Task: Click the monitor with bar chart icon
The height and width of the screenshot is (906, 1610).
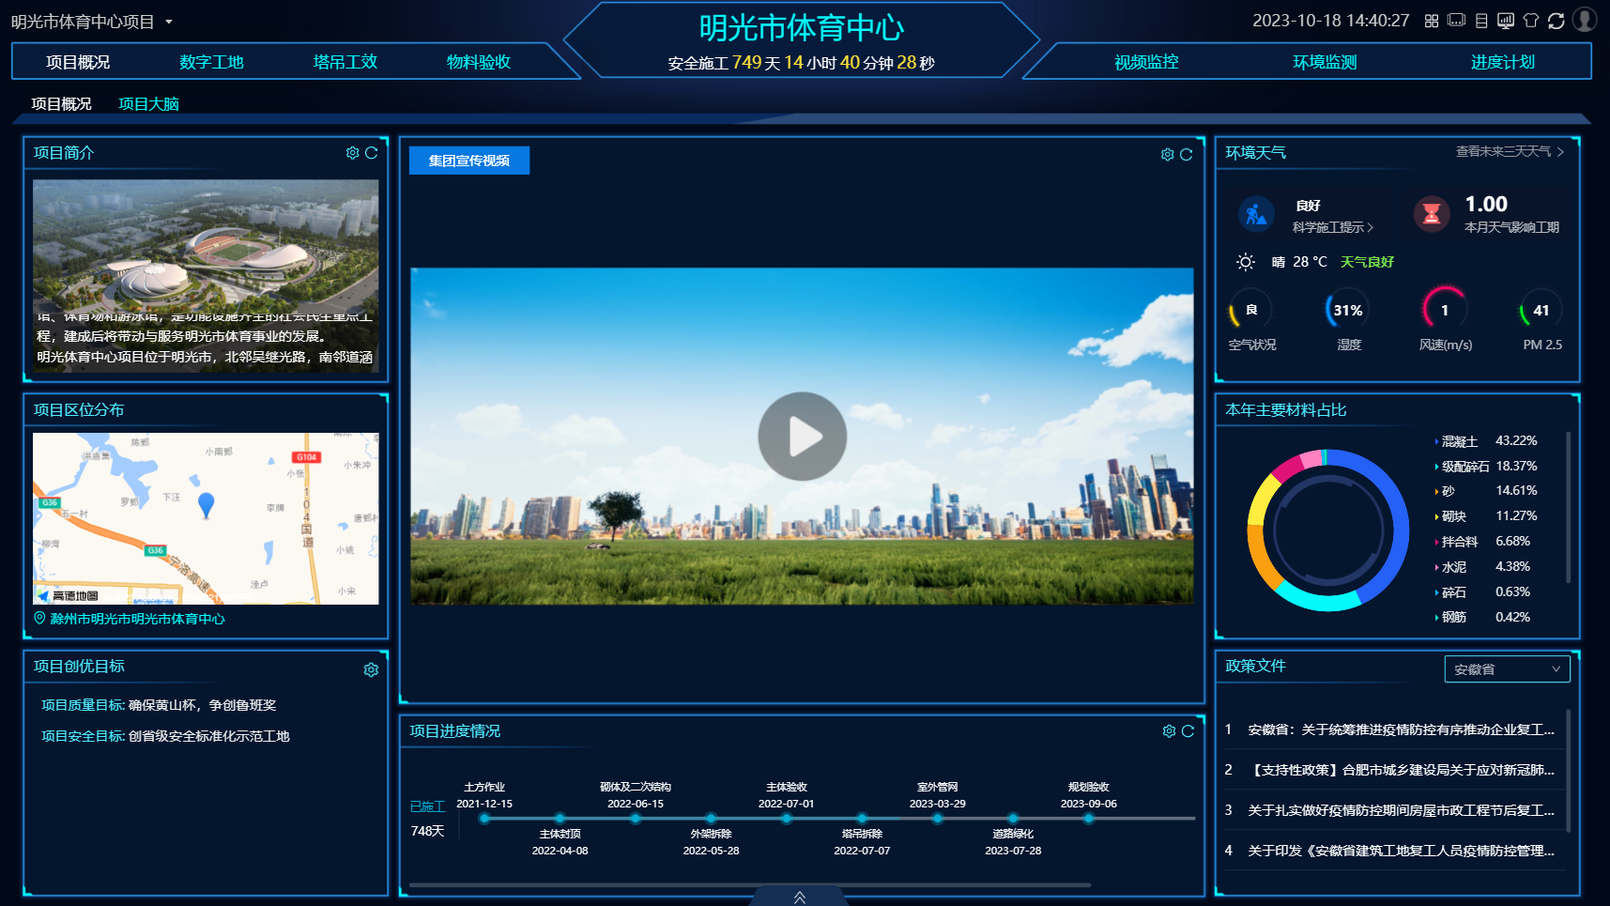Action: point(1505,21)
